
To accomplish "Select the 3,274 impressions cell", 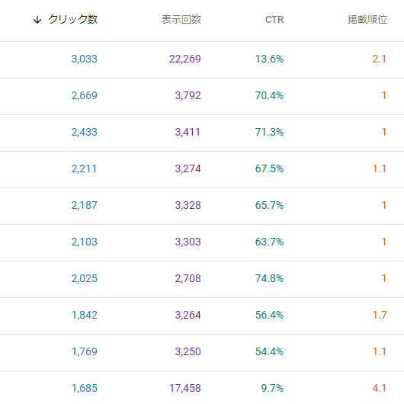I will (188, 168).
